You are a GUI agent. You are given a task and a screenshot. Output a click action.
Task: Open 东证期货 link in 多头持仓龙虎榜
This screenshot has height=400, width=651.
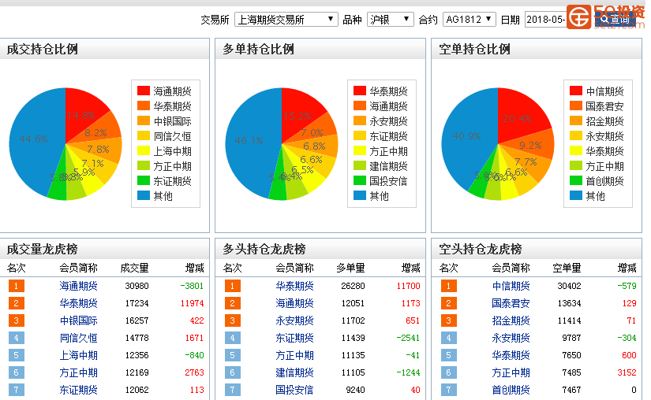295,338
